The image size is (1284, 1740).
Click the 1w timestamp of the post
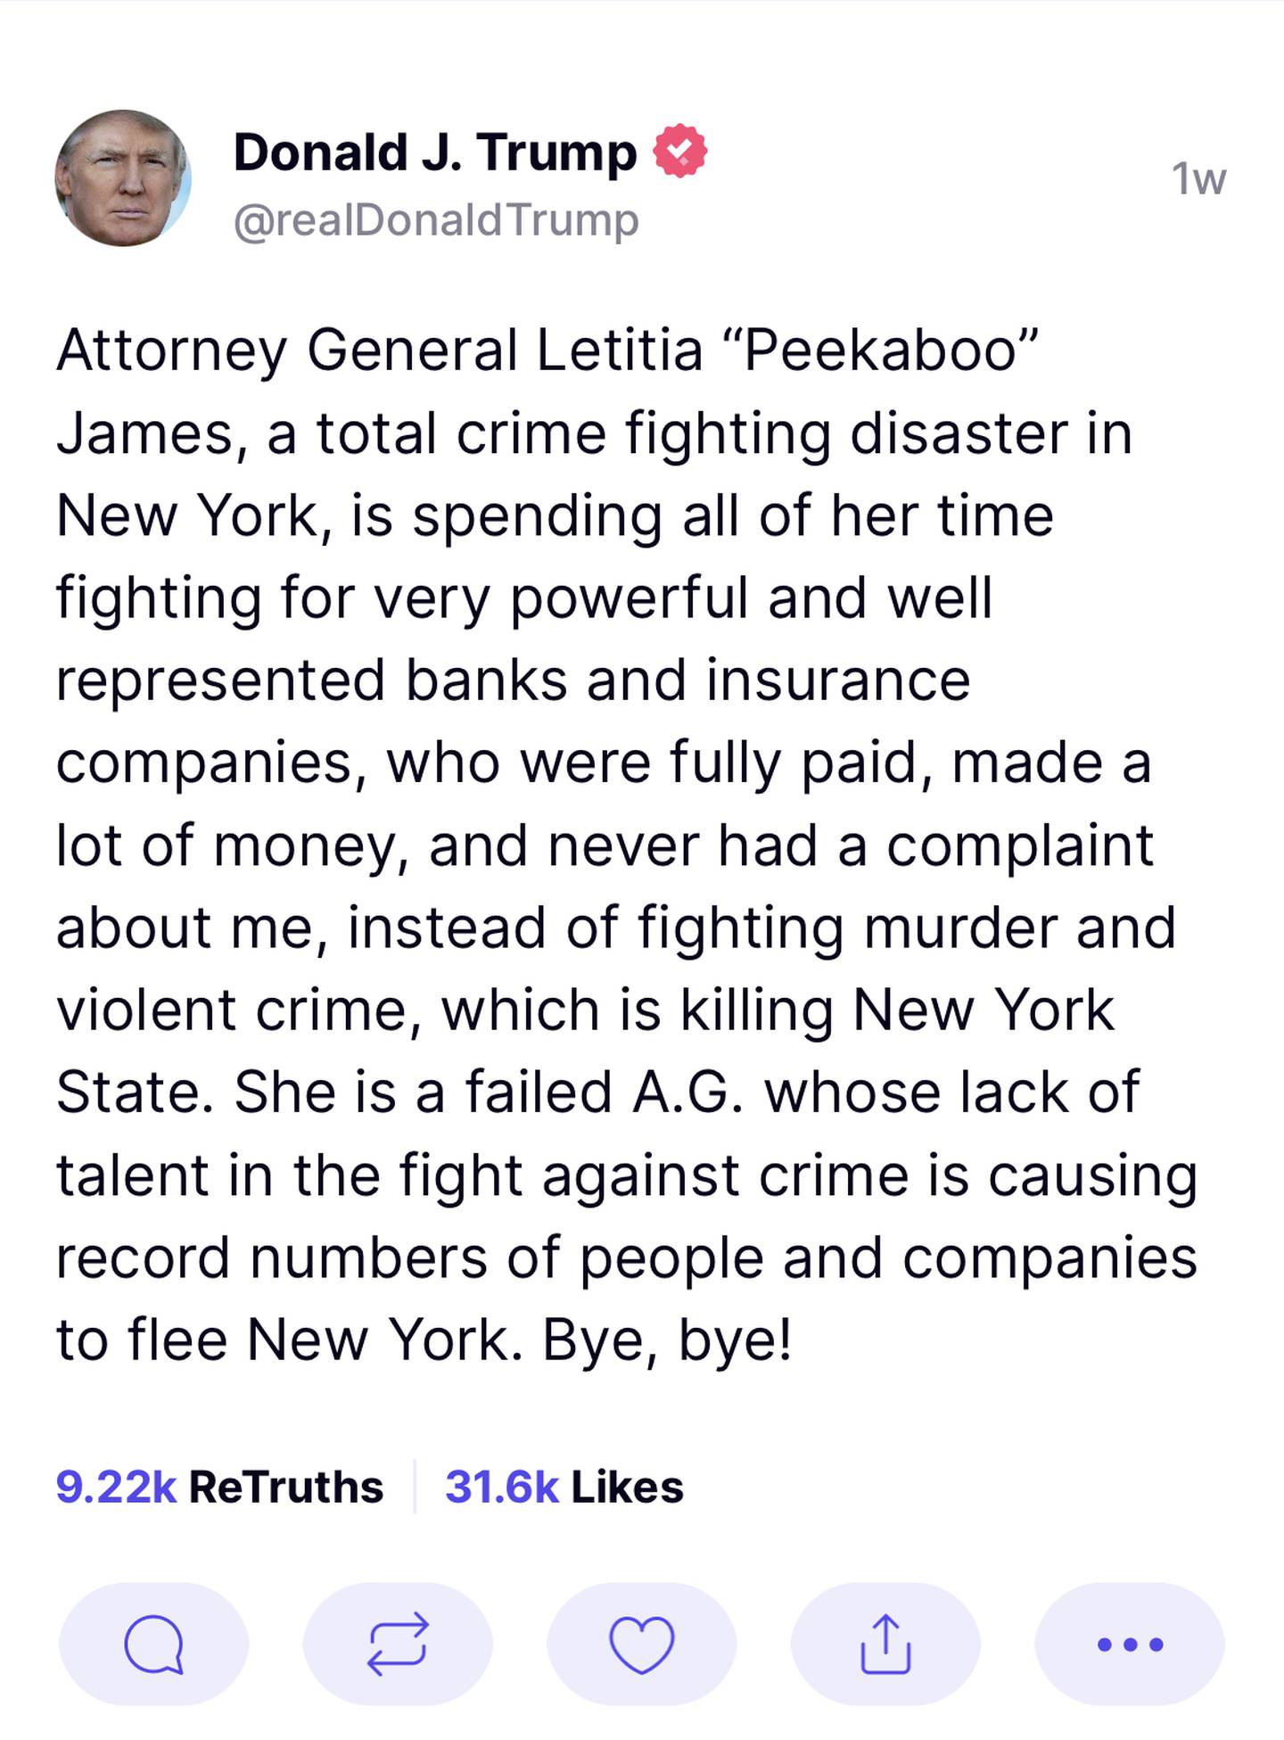(1198, 178)
